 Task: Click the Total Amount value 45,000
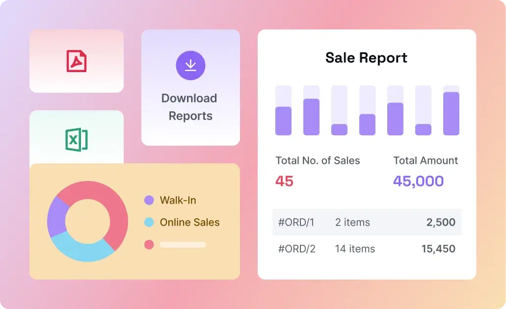pos(418,181)
